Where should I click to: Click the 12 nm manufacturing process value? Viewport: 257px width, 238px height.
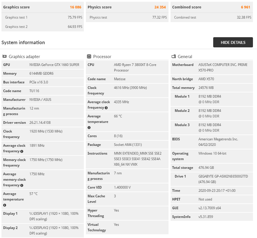coord(34,108)
